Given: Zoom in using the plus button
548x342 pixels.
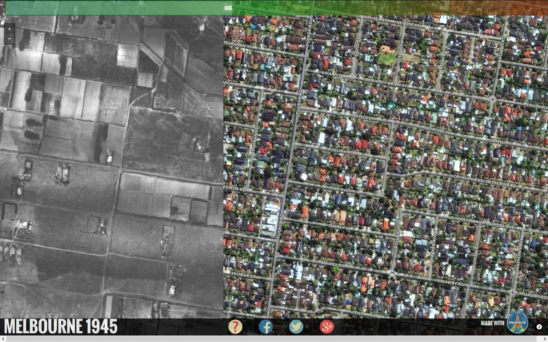Looking at the screenshot, I should pos(10,29).
